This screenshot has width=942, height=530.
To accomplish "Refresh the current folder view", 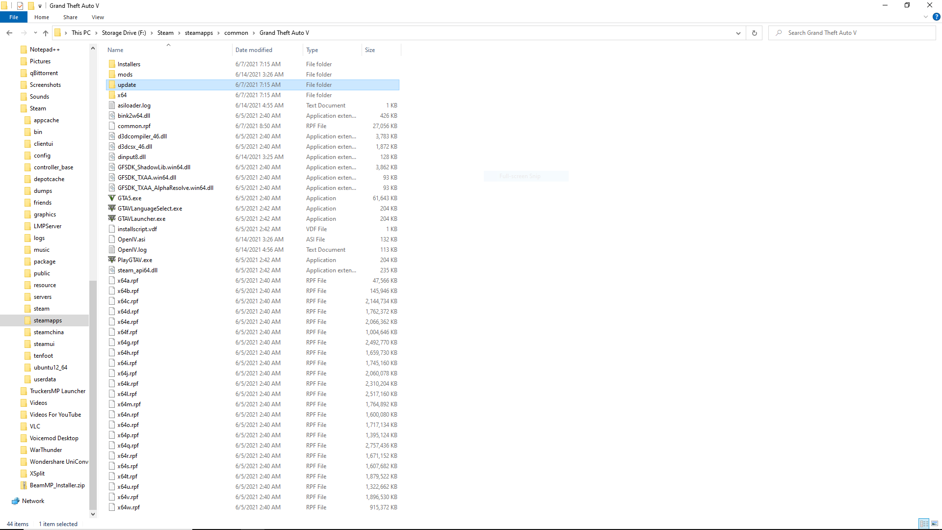I will (x=754, y=33).
